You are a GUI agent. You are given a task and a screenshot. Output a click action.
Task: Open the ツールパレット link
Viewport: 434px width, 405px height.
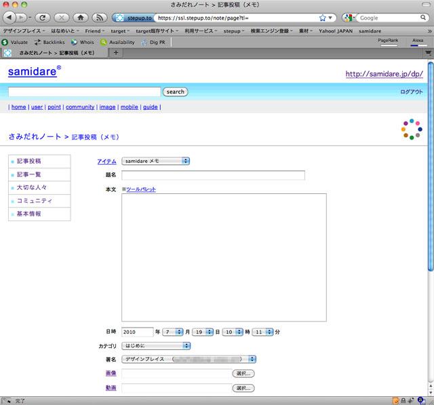click(x=140, y=189)
